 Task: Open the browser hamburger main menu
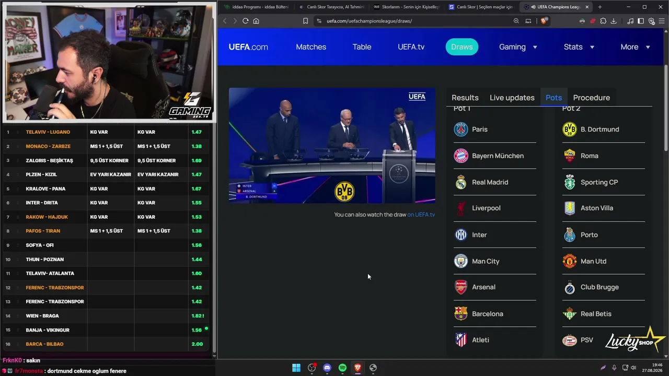pyautogui.click(x=662, y=21)
